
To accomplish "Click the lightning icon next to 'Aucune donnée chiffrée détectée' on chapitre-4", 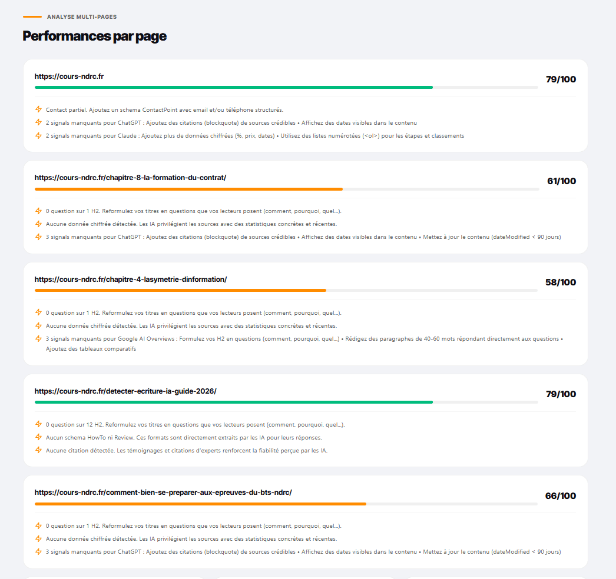I will click(x=39, y=325).
